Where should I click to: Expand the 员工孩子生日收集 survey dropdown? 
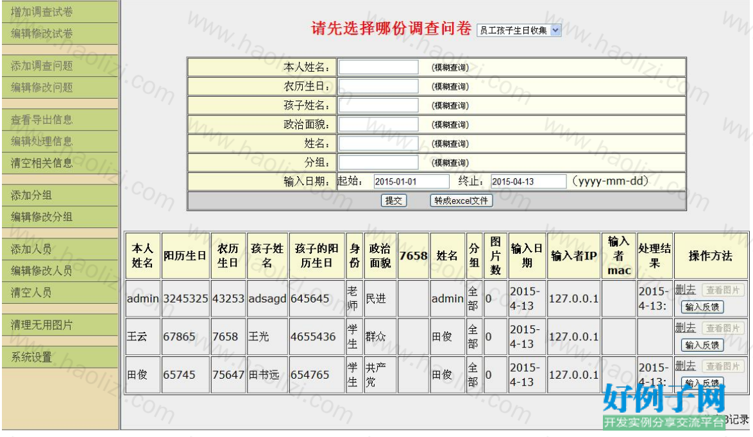pos(519,30)
